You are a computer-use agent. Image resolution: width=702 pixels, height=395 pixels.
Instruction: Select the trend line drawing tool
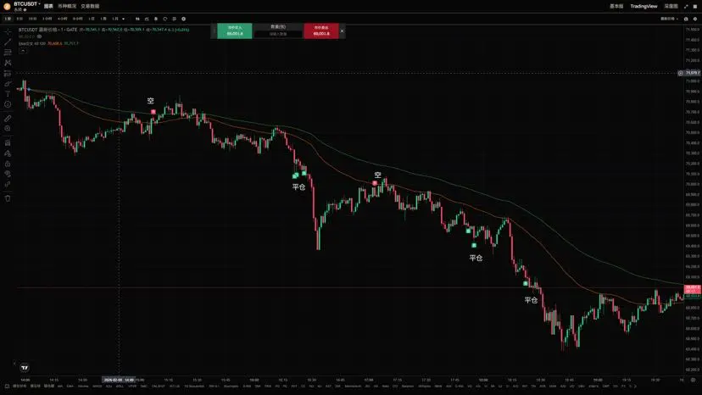tap(8, 42)
